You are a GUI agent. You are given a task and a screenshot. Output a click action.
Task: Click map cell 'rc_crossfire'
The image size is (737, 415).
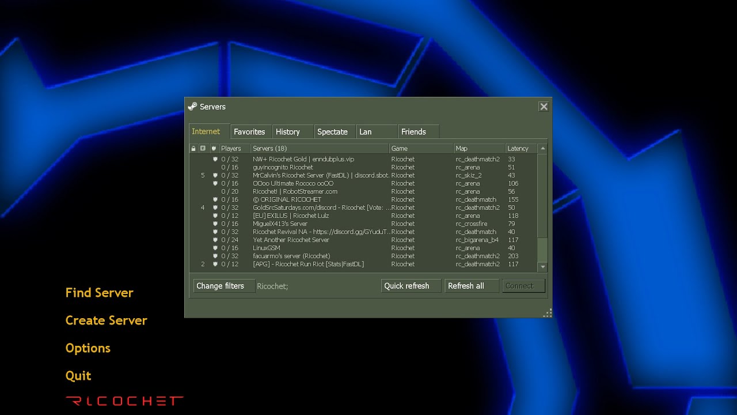pyautogui.click(x=472, y=224)
